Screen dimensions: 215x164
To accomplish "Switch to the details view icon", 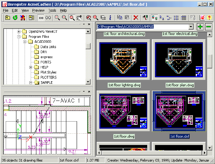I will [184, 18].
